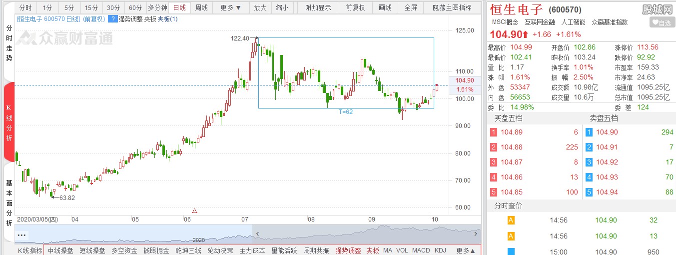Click the 夹板(1) parameter link
The image size is (676, 255).
pos(167,19)
